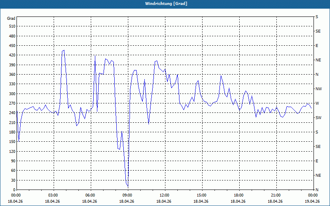Select the 60 axis value

(13, 171)
